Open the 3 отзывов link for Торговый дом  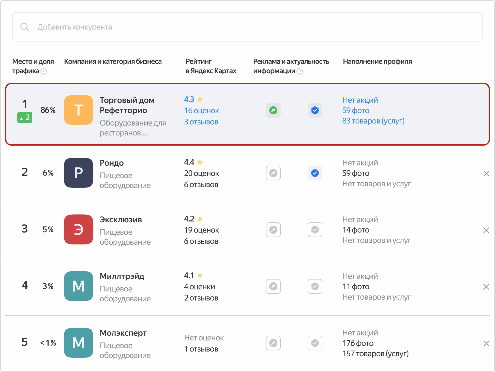click(x=201, y=122)
